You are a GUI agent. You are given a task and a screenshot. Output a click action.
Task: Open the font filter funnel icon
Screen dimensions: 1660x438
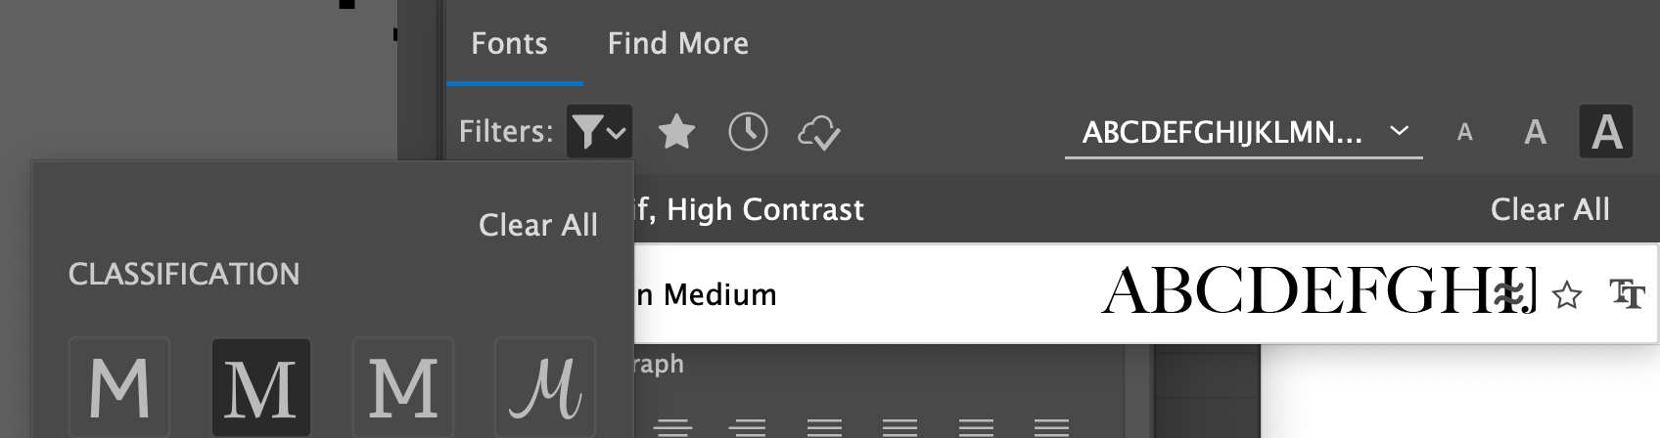tap(587, 132)
